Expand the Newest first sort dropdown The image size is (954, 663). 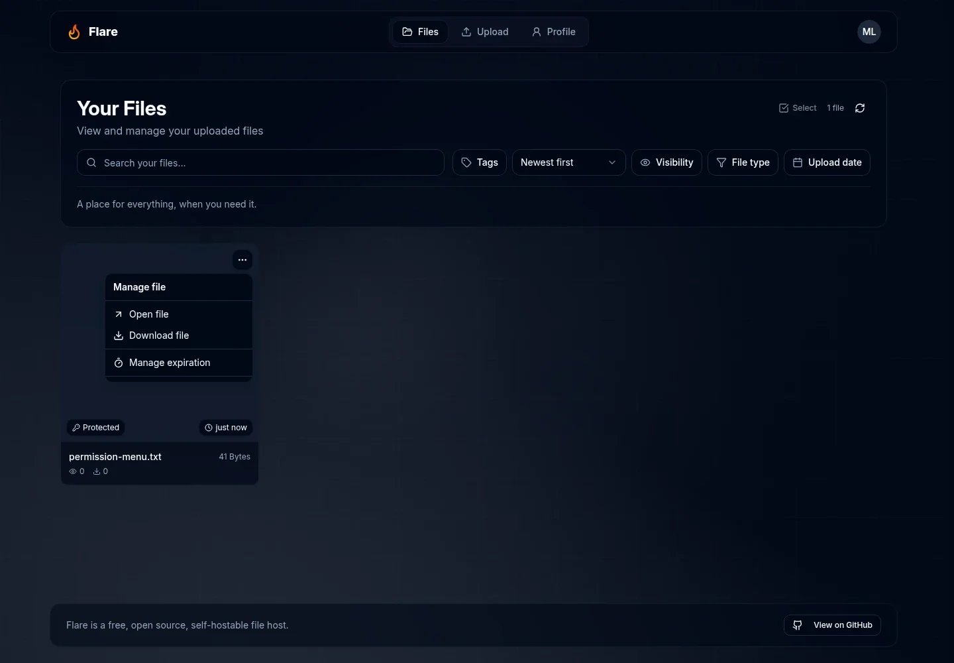(x=568, y=162)
